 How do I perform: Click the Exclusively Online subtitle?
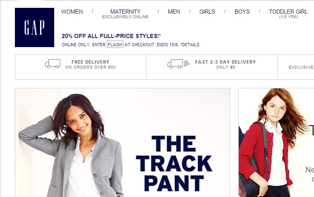pyautogui.click(x=125, y=17)
